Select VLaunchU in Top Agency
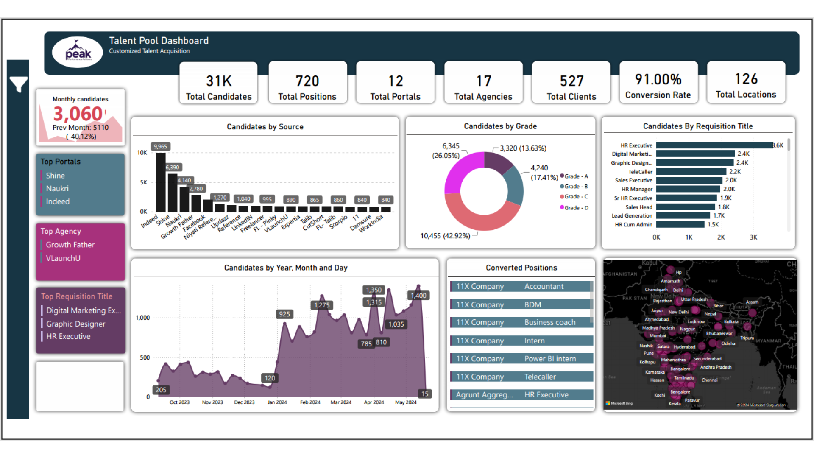The height and width of the screenshot is (458, 814). 63,258
